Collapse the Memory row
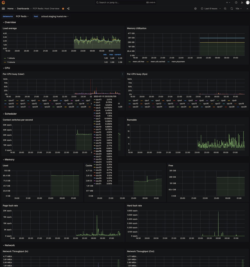This screenshot has width=250, height=267. tap(9, 160)
